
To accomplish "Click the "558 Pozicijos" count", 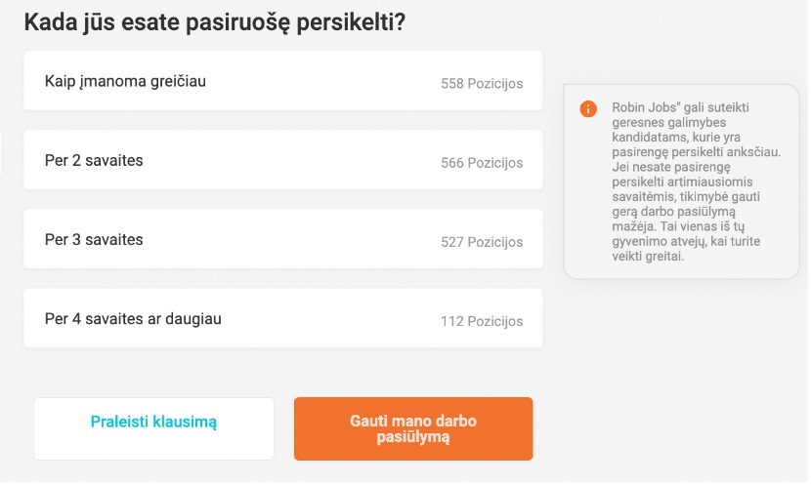I will 482,84.
